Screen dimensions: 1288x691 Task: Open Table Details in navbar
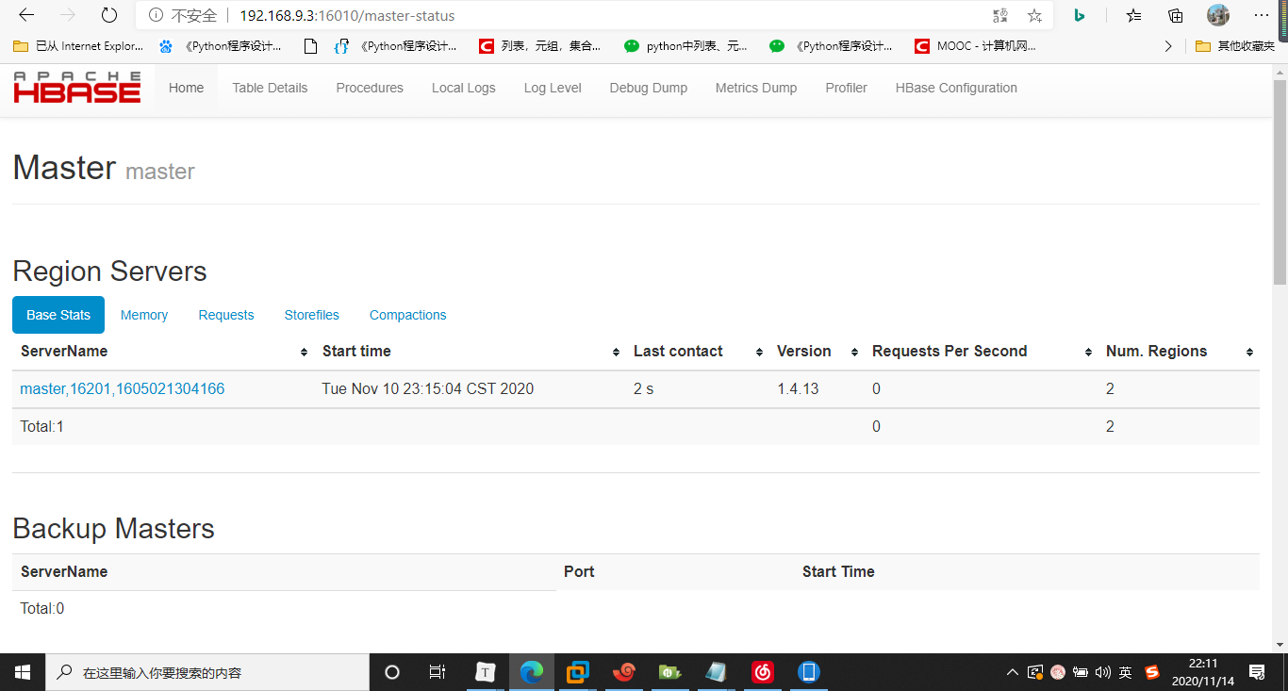(270, 88)
